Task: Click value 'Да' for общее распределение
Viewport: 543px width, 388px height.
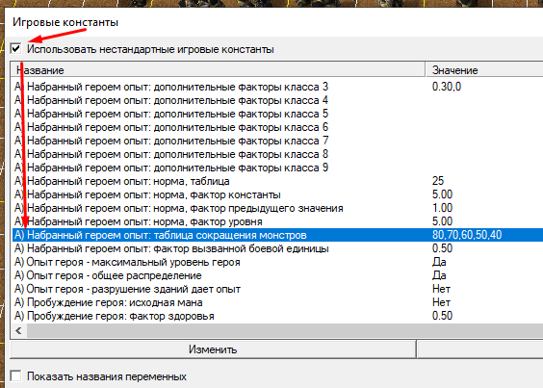Action: (439, 275)
